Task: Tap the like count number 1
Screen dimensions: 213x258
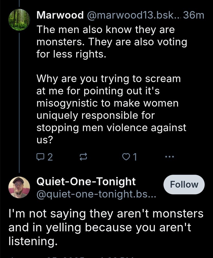Action: (134, 157)
